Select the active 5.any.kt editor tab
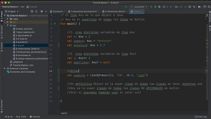 (x=137, y=12)
